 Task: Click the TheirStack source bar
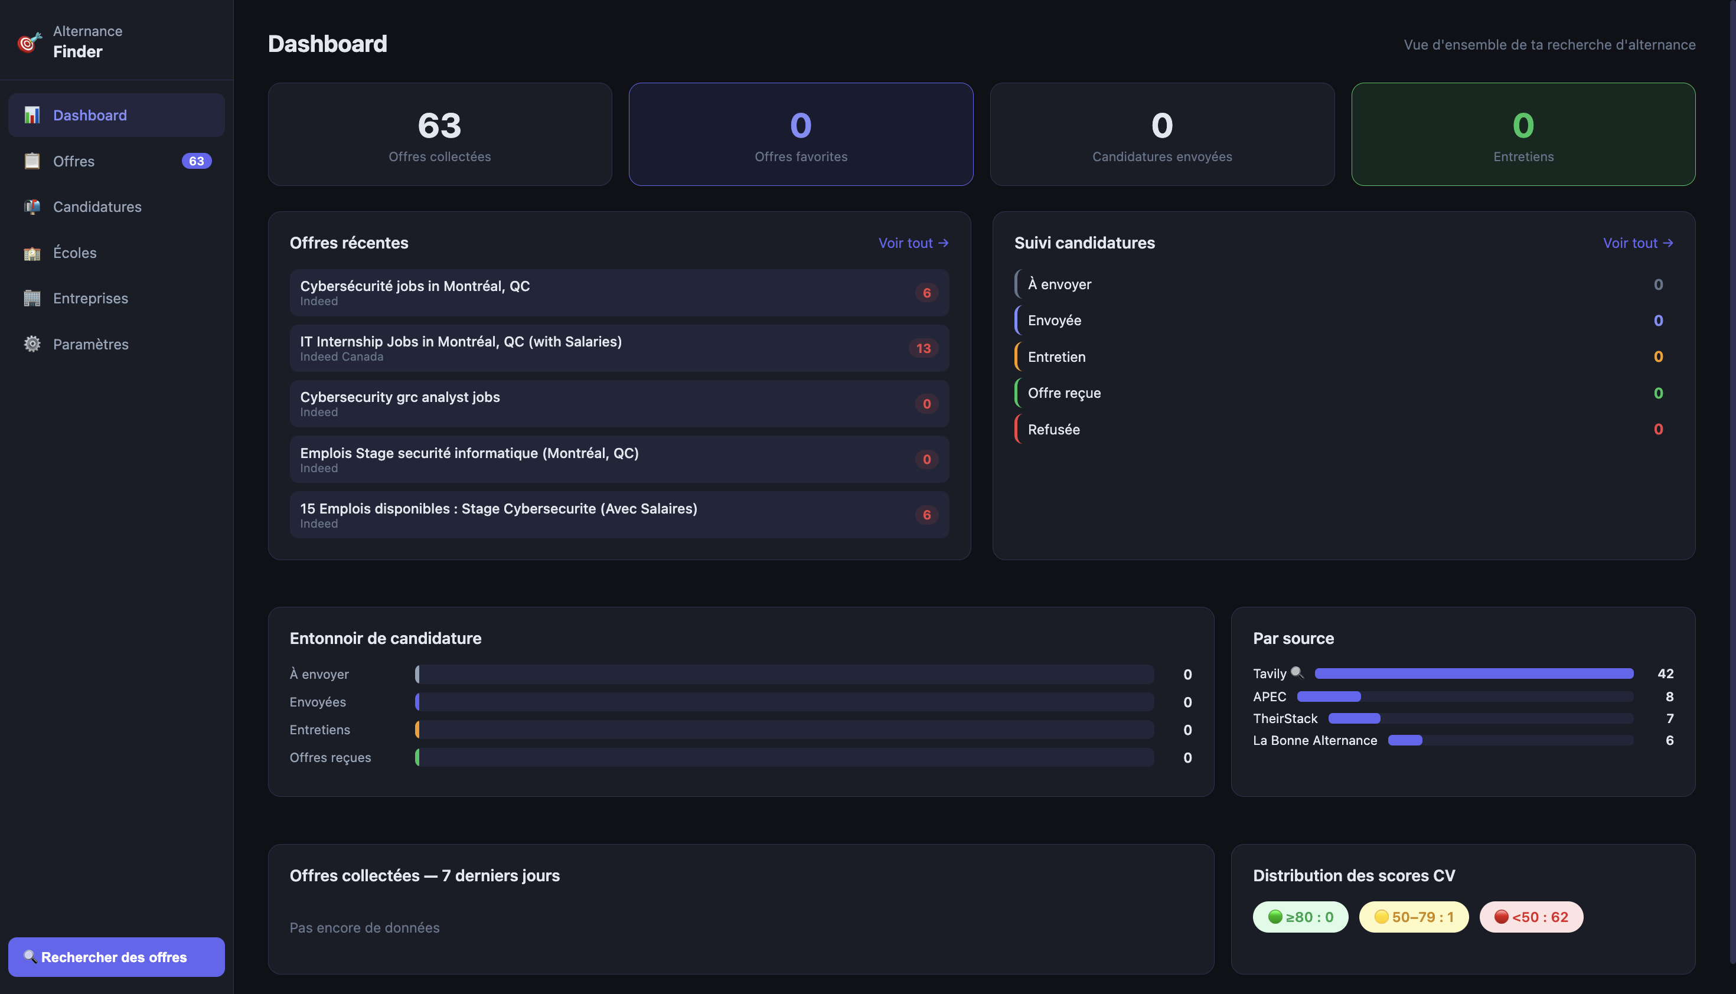tap(1480, 718)
